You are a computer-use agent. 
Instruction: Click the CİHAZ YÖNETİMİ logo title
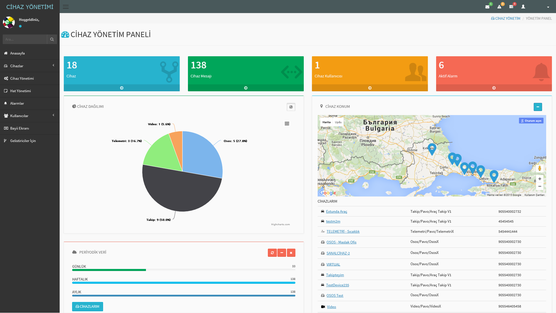[30, 7]
